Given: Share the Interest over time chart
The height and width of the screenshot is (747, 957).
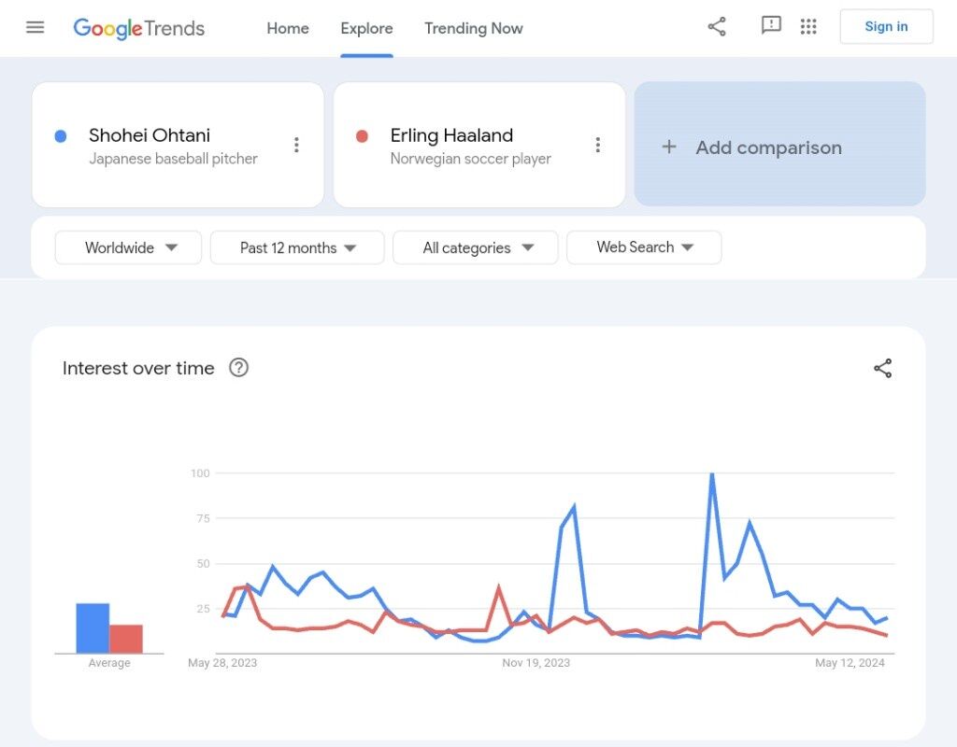Looking at the screenshot, I should pos(882,368).
